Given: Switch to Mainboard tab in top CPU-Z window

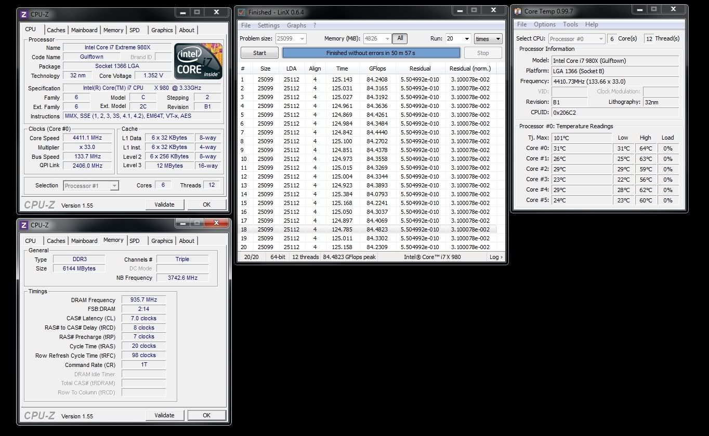Looking at the screenshot, I should pos(84,30).
